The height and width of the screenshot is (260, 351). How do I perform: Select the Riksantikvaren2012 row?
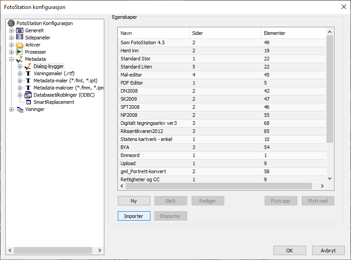click(x=142, y=131)
